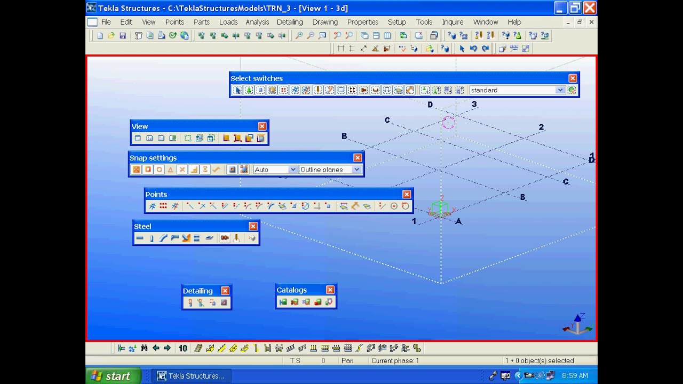683x384 pixels.
Task: Select the arrow pointer tool in toolbar
Action: 462,49
